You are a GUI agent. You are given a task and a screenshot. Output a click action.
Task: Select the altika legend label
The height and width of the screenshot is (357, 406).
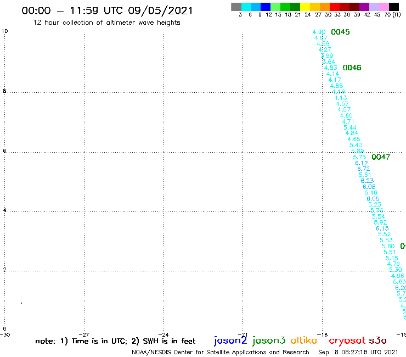[x=304, y=341]
